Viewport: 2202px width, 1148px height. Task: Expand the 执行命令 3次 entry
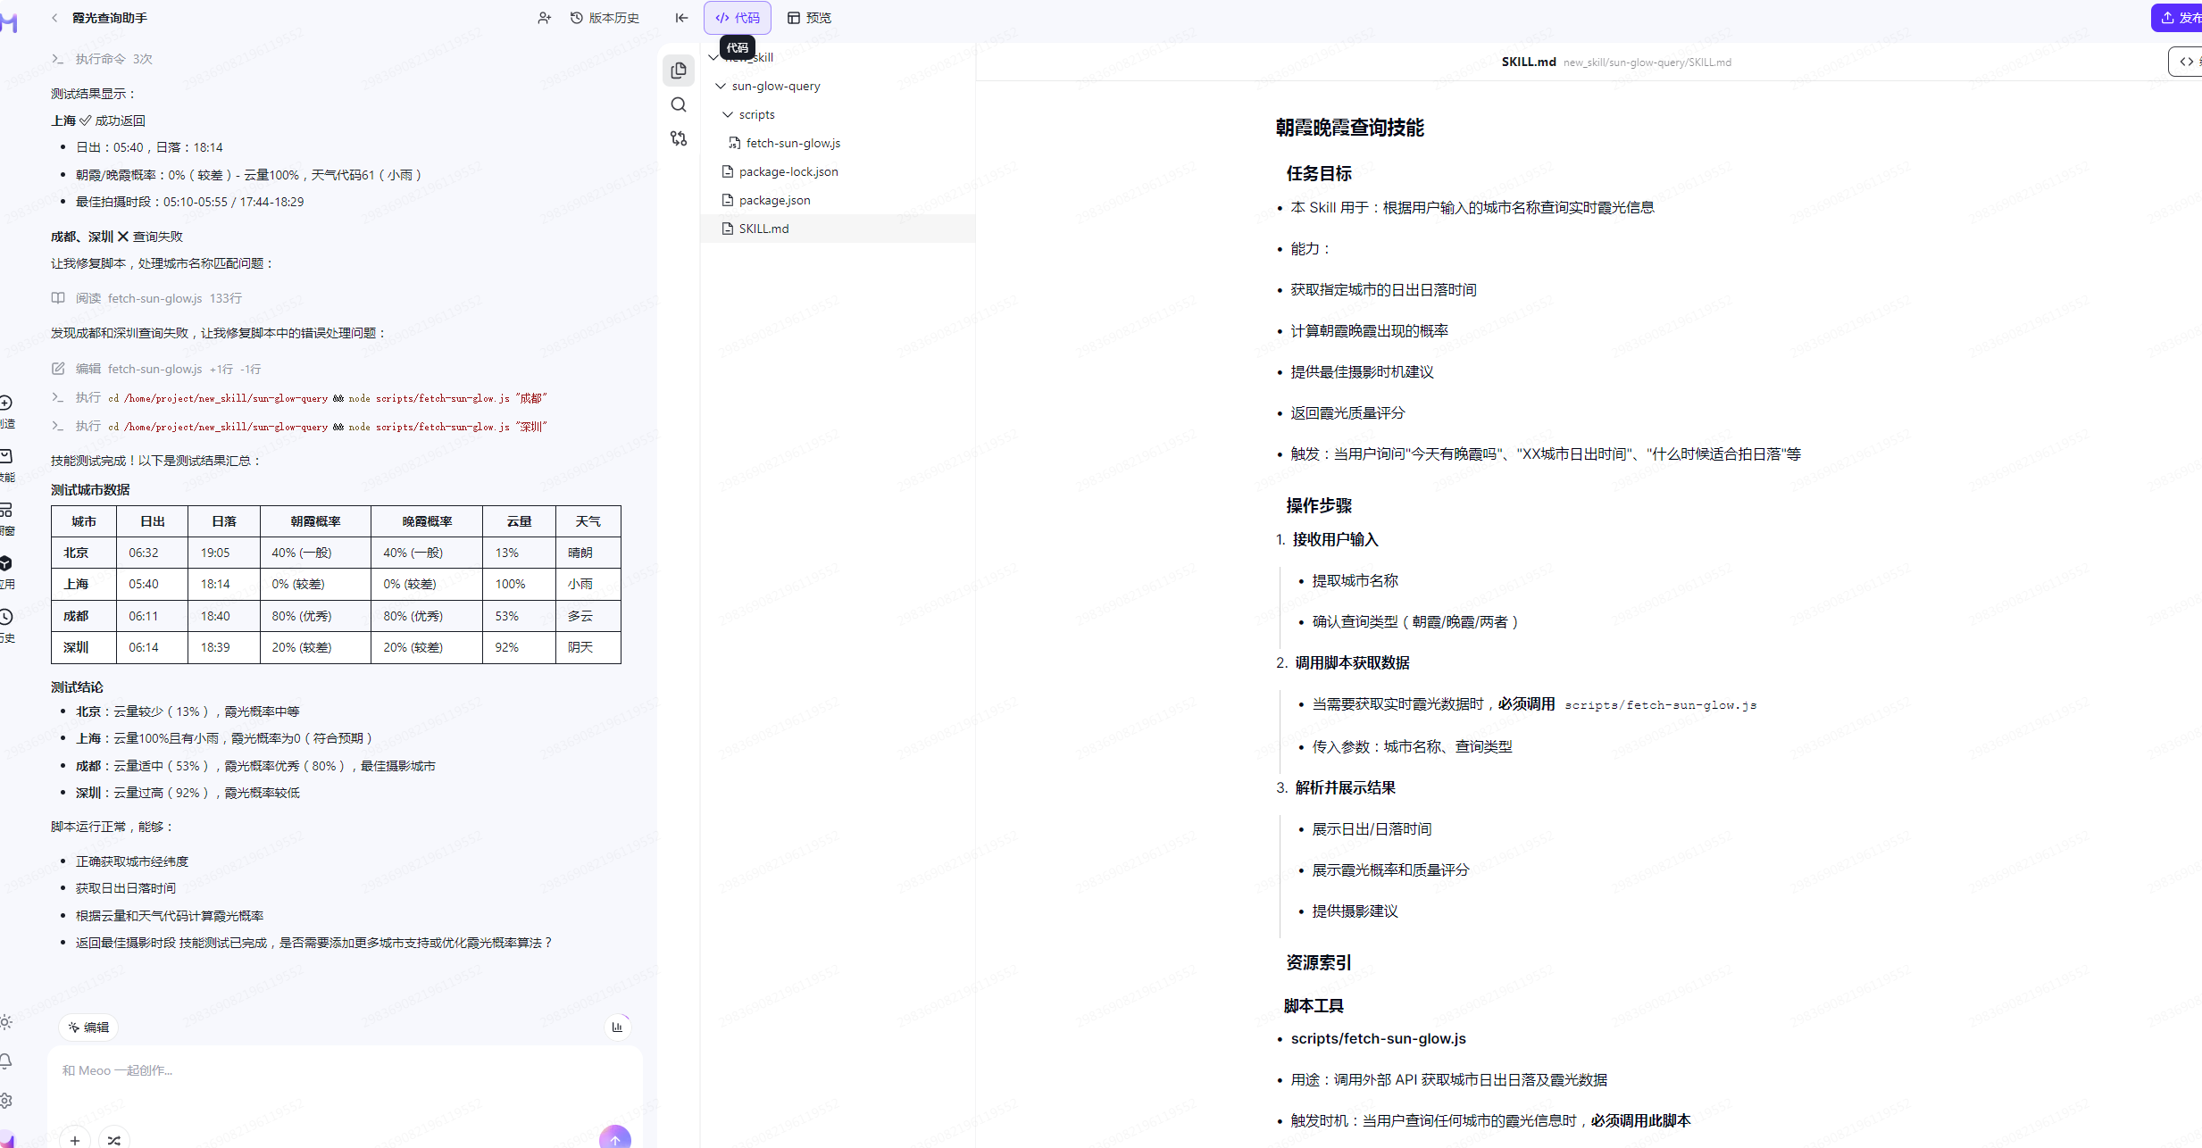point(103,59)
